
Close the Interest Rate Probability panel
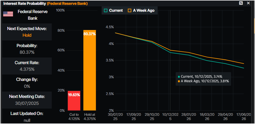pyautogui.click(x=248, y=3)
